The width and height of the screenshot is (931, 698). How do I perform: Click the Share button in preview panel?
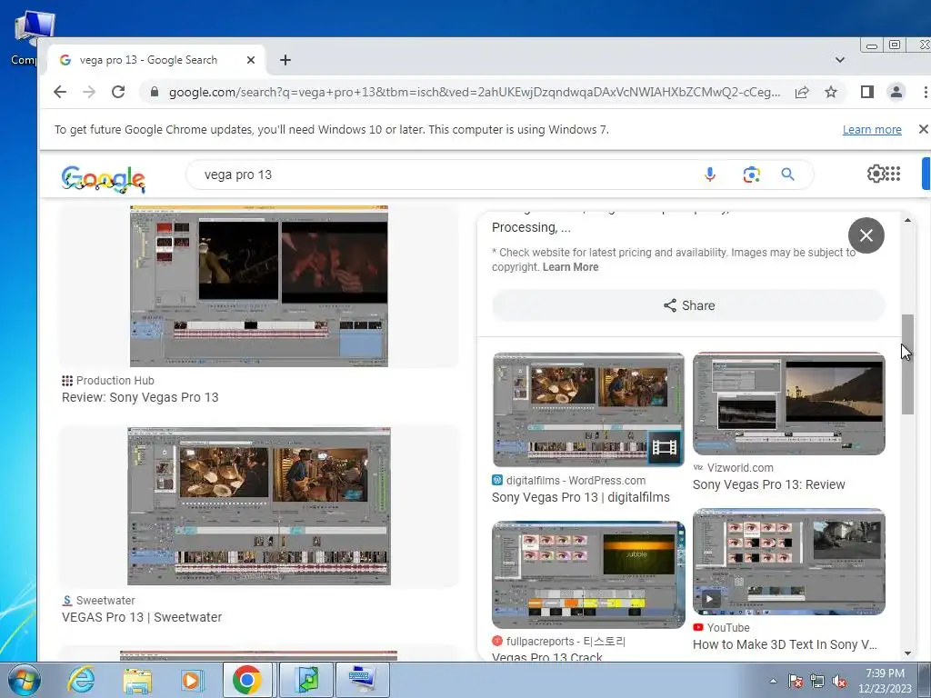pos(688,305)
